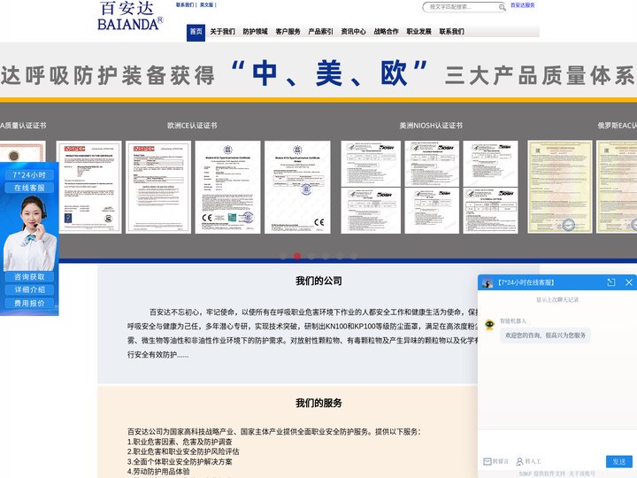Select the active red carousel dot

297,256
